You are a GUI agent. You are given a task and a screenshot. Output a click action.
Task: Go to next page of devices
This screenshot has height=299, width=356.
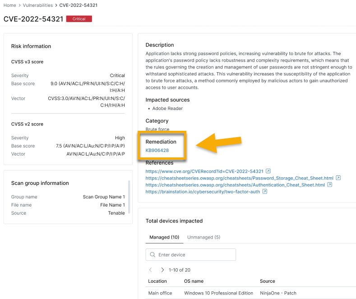click(162, 270)
